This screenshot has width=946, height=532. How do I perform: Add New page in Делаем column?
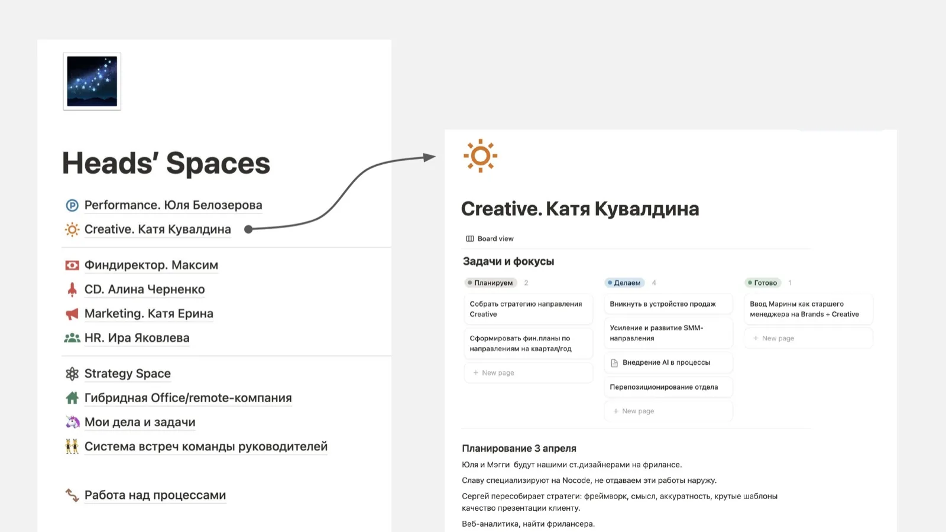coord(668,411)
